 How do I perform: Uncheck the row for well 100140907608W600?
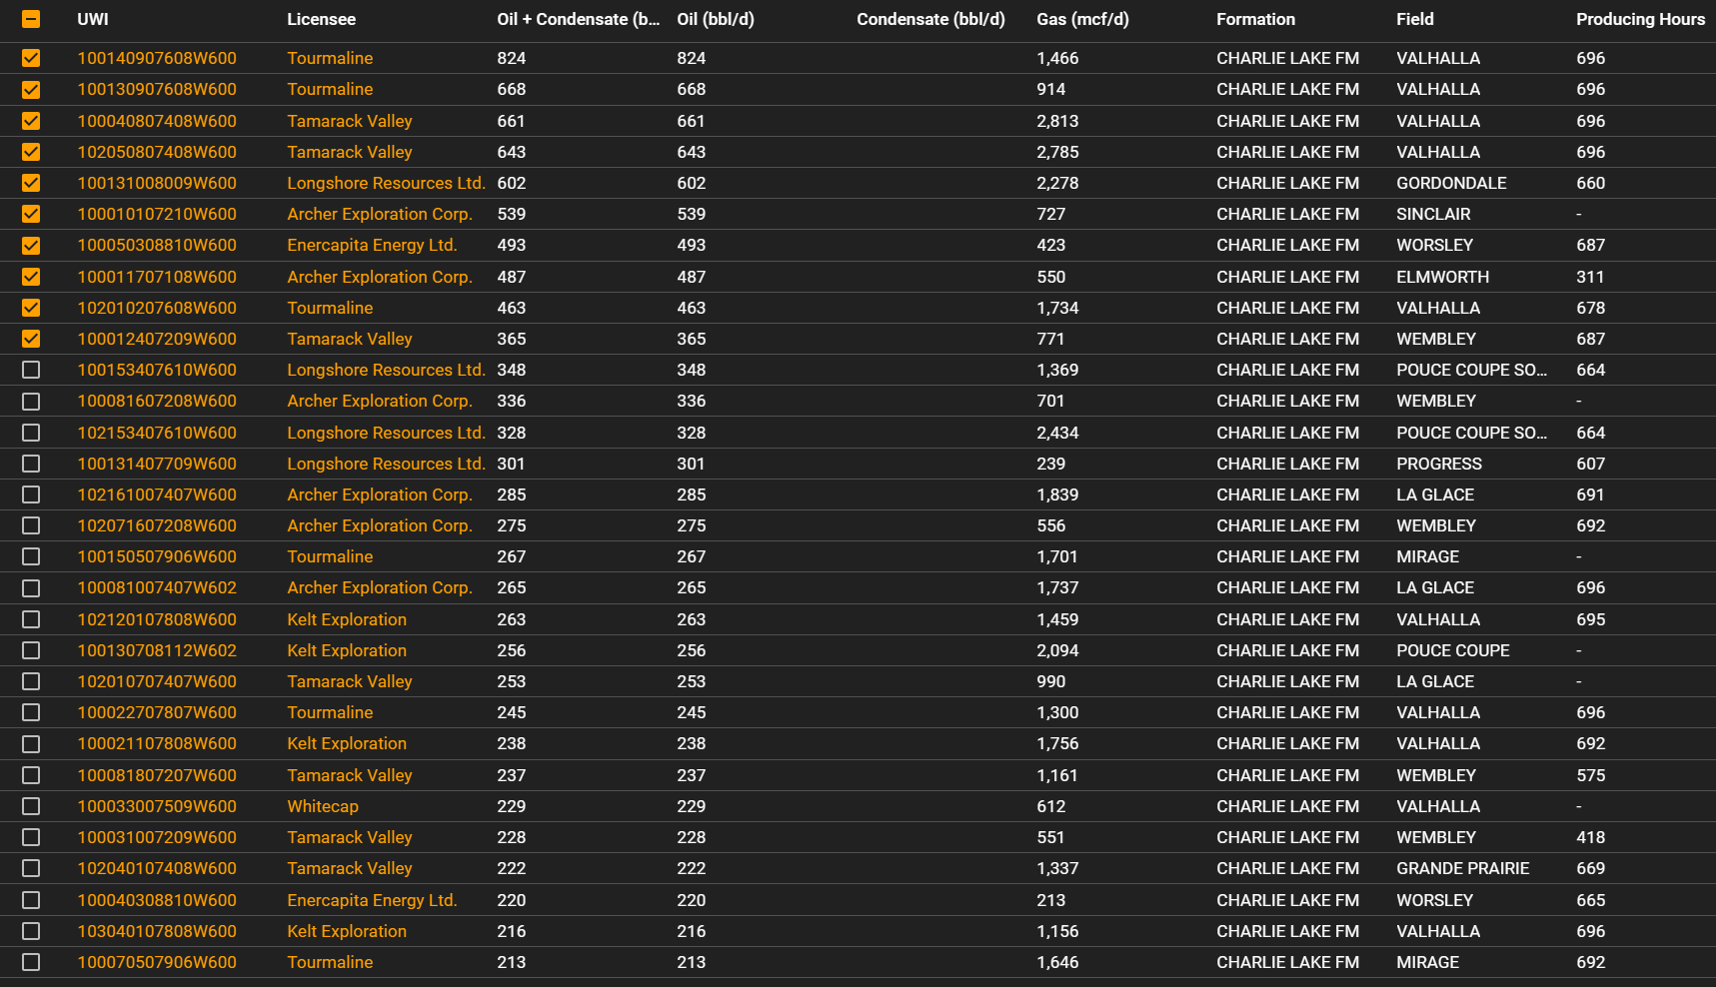tap(31, 58)
